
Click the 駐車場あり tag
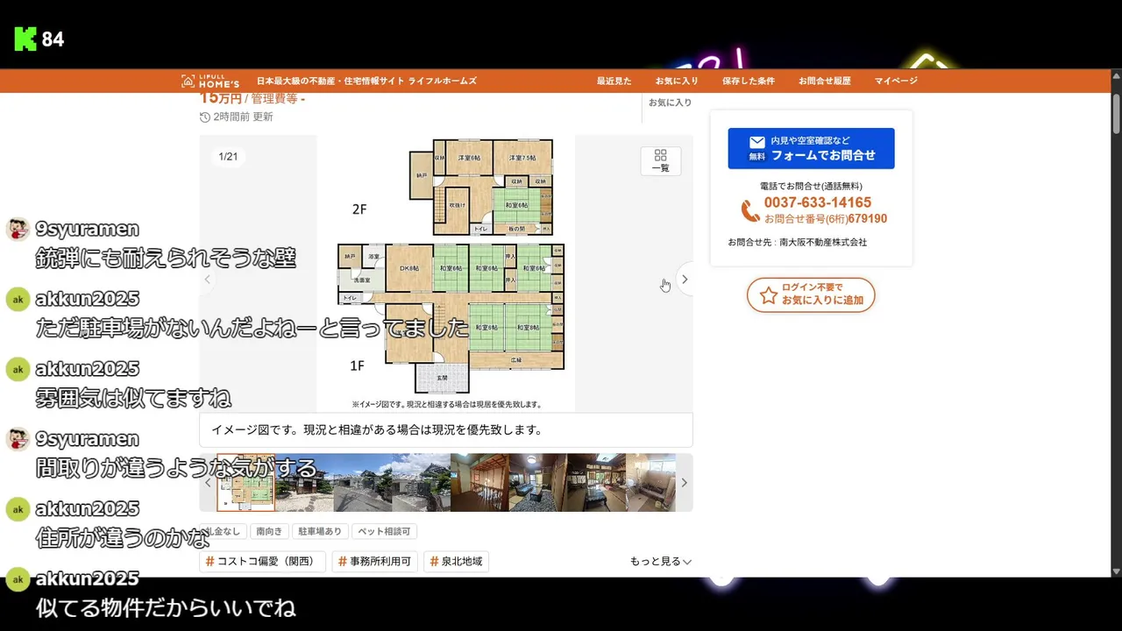(320, 531)
